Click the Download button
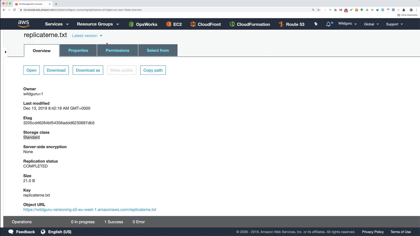Viewport: 420px width, 236px height. (x=56, y=70)
